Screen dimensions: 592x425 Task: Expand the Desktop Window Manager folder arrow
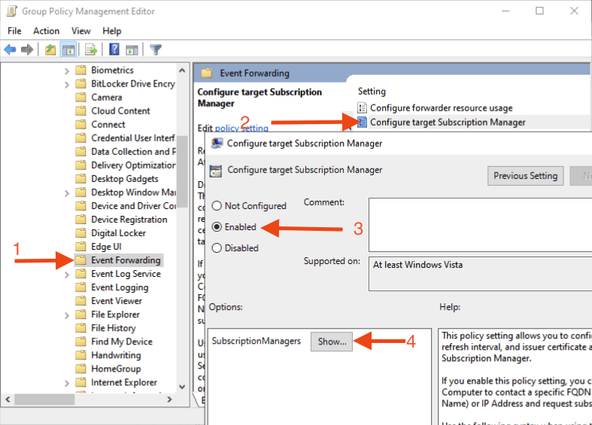[68, 193]
